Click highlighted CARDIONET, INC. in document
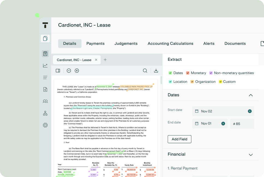This screenshot has width=264, height=177. 136,89
